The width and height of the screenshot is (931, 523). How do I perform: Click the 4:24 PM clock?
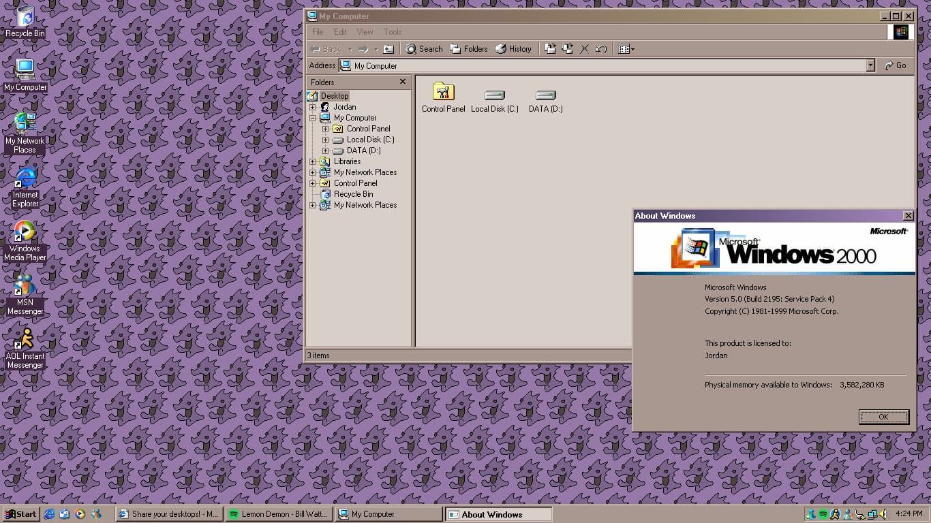click(x=910, y=514)
